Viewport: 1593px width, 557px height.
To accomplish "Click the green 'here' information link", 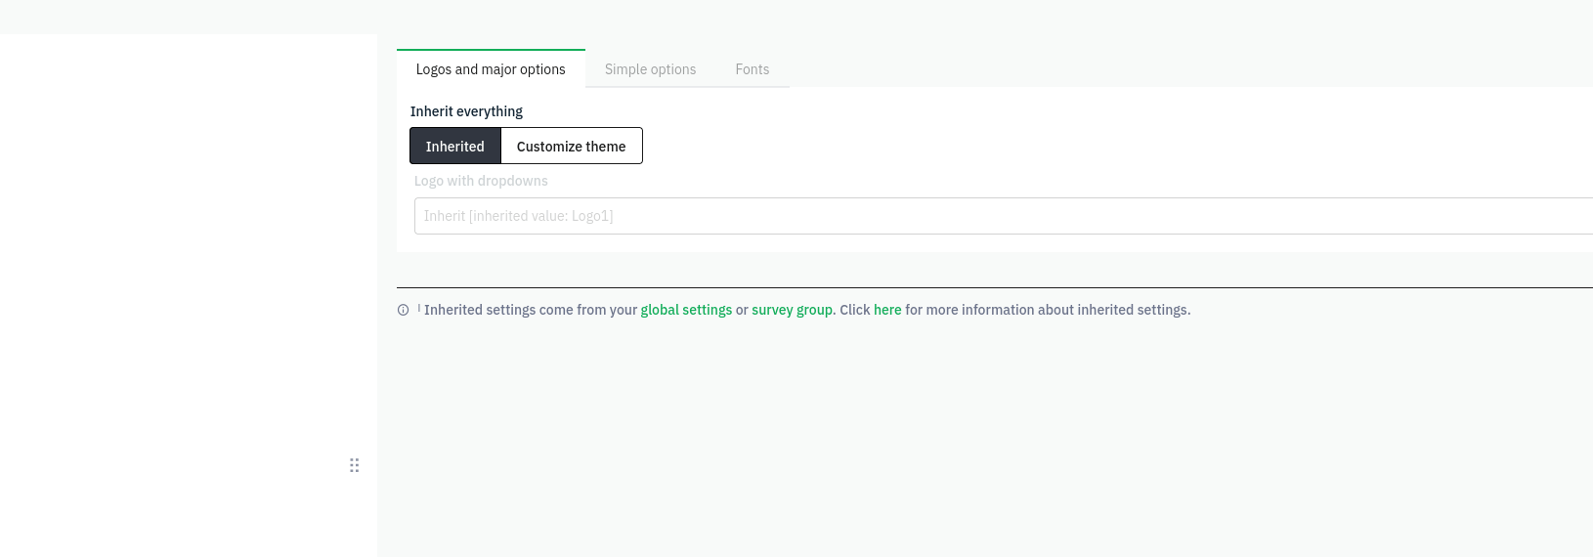I will 887,310.
